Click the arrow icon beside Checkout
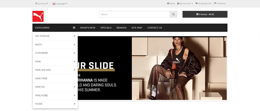This screenshot has width=260, height=111. pos(215,4)
